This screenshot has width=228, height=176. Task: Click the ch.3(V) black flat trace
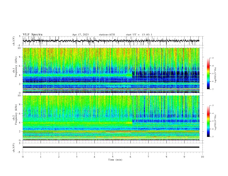(x=111, y=147)
